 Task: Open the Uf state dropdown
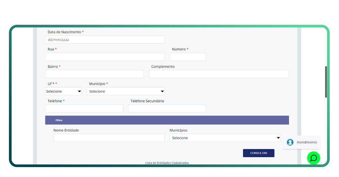63,91
